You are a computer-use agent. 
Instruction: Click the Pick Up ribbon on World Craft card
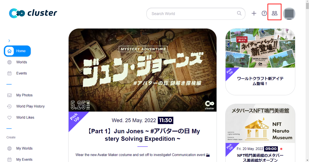tap(230, 72)
